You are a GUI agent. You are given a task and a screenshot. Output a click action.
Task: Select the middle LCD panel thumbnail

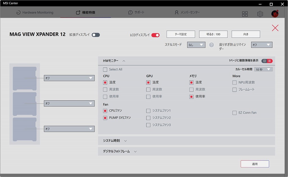(25, 104)
